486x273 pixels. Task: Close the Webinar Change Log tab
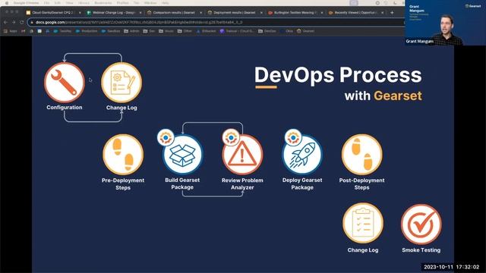(140, 13)
